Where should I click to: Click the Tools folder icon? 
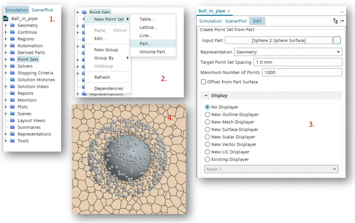(12, 141)
